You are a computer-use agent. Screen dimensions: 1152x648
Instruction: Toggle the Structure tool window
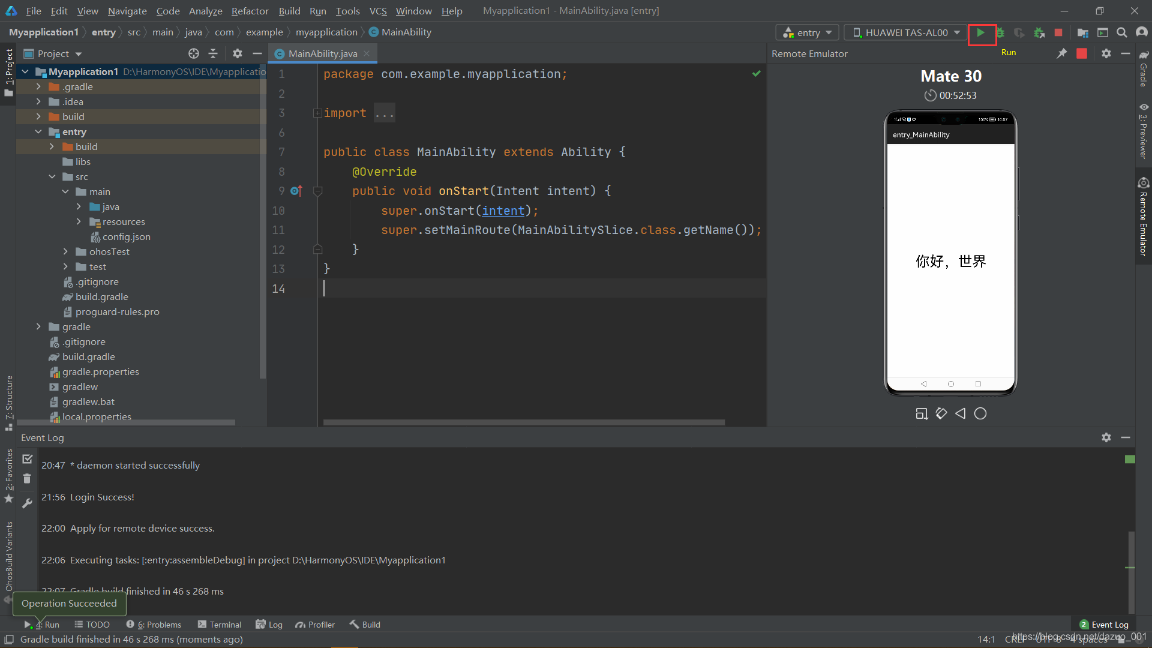click(8, 403)
